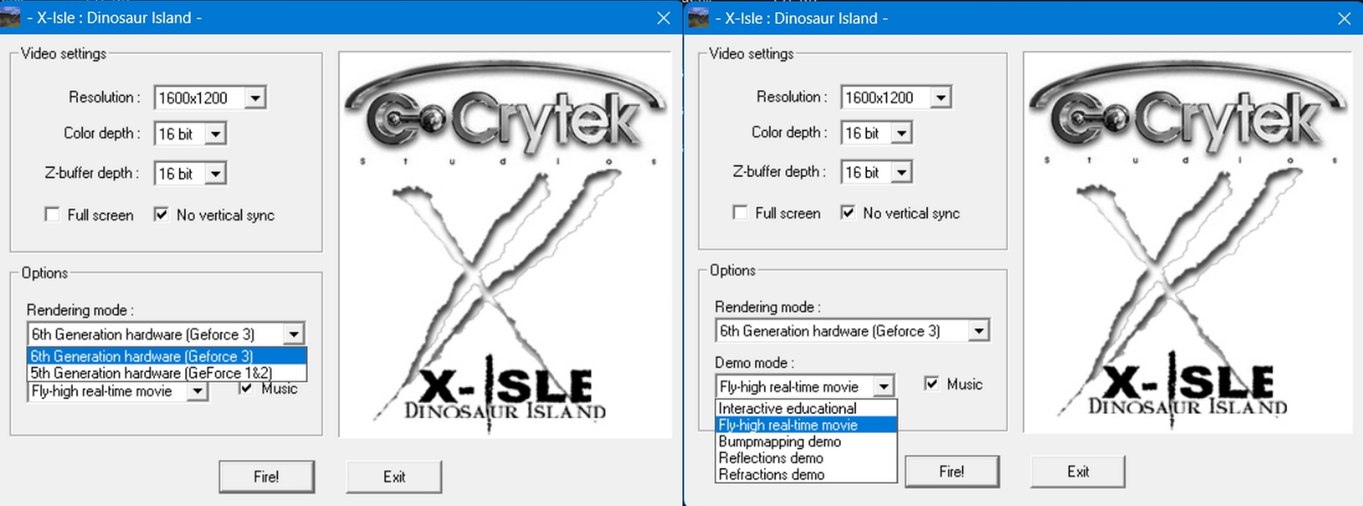The width and height of the screenshot is (1363, 506).
Task: Click Exit button in left window
Action: pos(394,476)
